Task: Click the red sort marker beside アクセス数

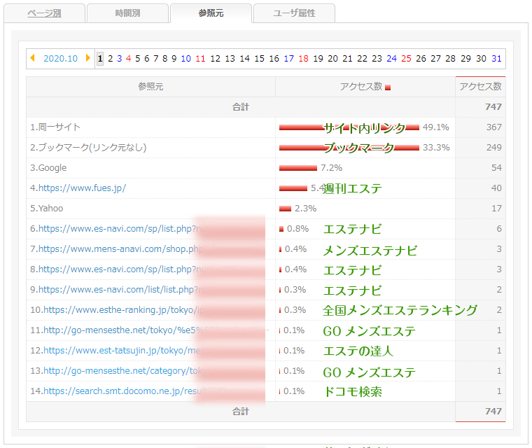Action: 388,87
